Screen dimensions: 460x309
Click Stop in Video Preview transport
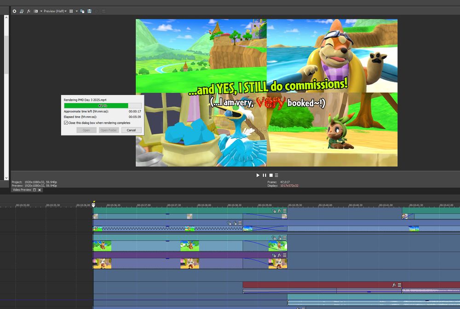click(x=271, y=175)
